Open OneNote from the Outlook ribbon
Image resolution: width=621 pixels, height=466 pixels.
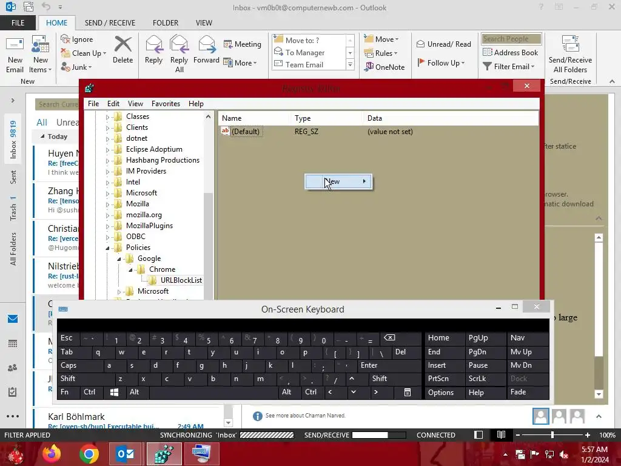384,67
